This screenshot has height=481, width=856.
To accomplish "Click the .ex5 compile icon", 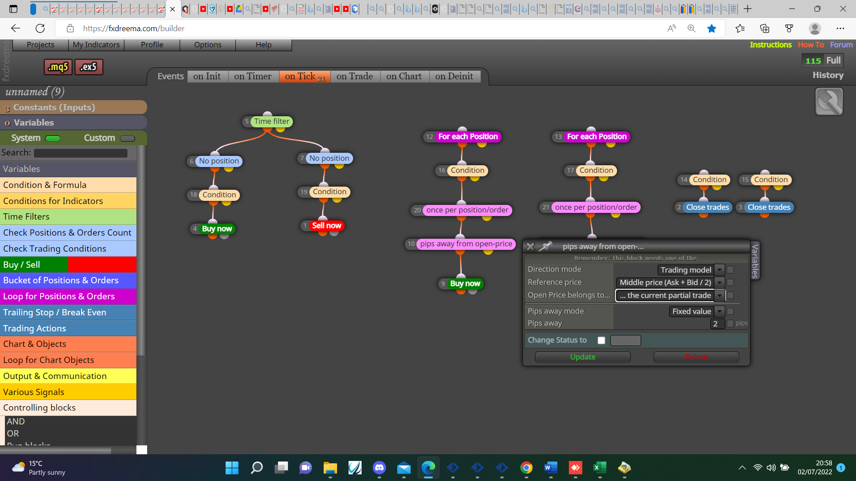I will [x=89, y=67].
